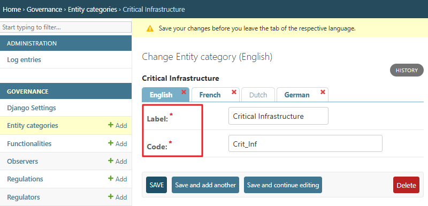
Task: Click plus icon beside Functionalities
Action: [x=111, y=143]
